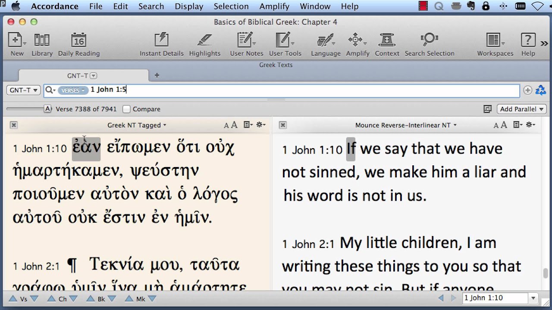
Task: Click the recycle search icon
Action: coord(540,90)
